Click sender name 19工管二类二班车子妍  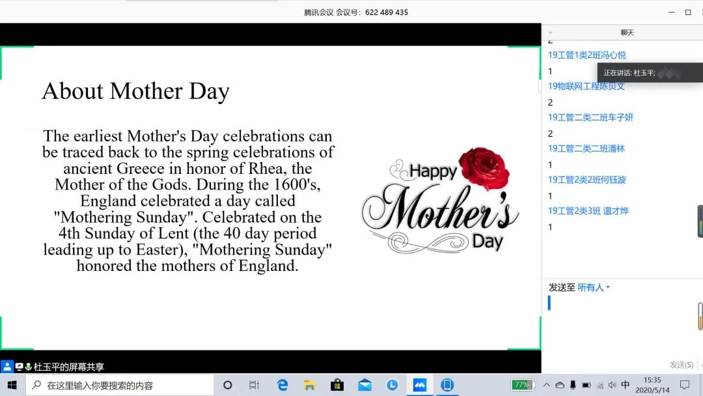click(590, 117)
